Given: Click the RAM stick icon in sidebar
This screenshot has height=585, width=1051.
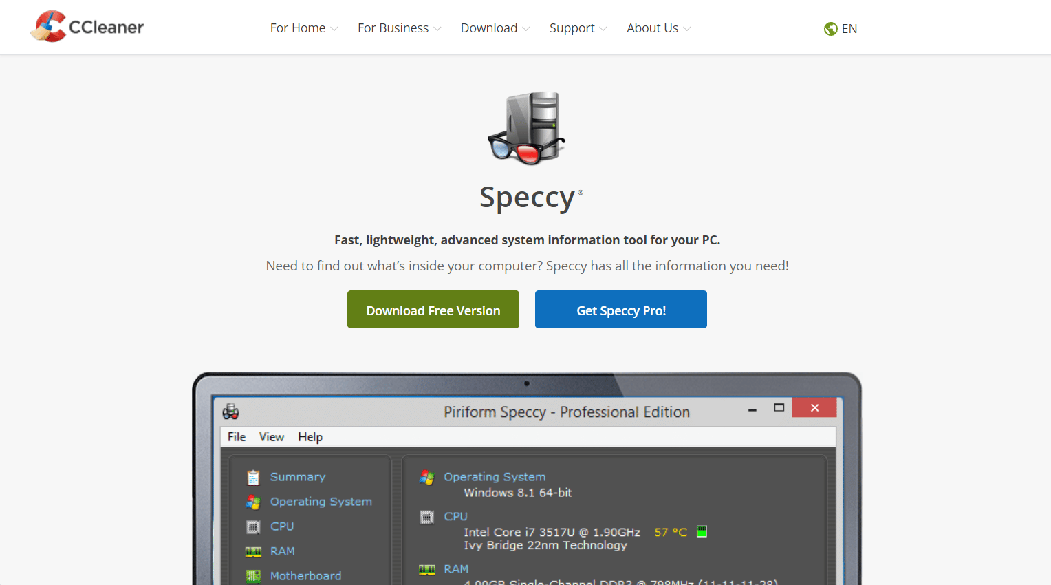Looking at the screenshot, I should tap(253, 551).
